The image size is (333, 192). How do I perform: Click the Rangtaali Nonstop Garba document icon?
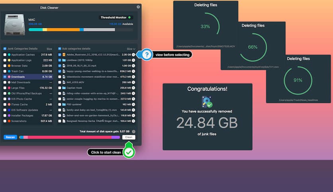pyautogui.click(x=64, y=121)
